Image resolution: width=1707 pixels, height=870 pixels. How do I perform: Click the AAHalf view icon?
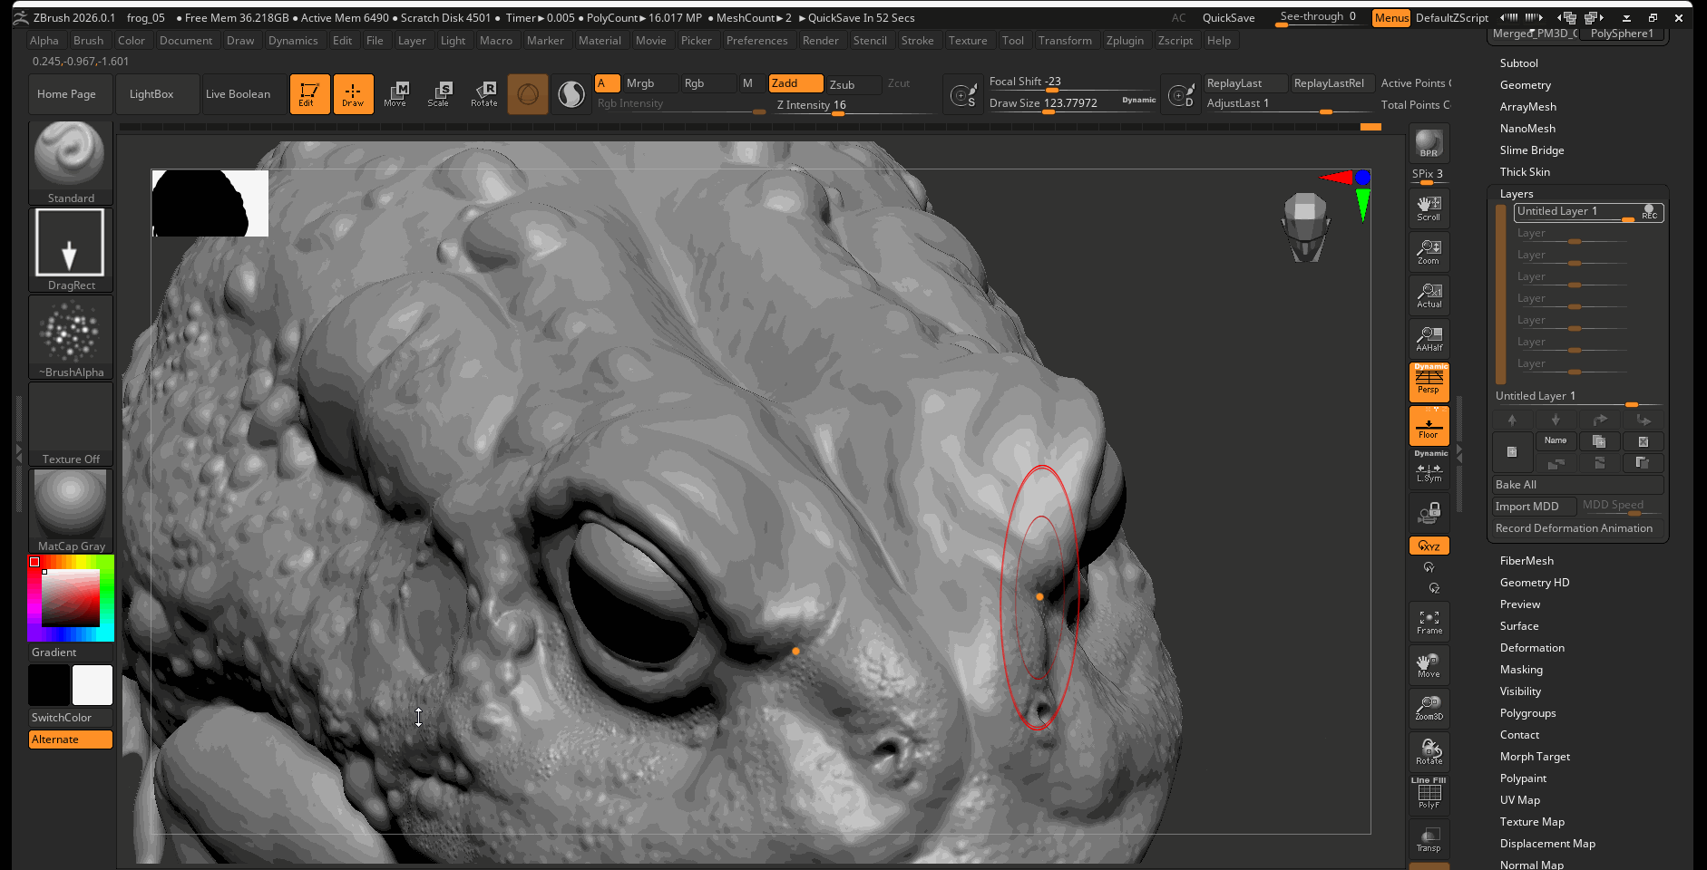(1429, 339)
